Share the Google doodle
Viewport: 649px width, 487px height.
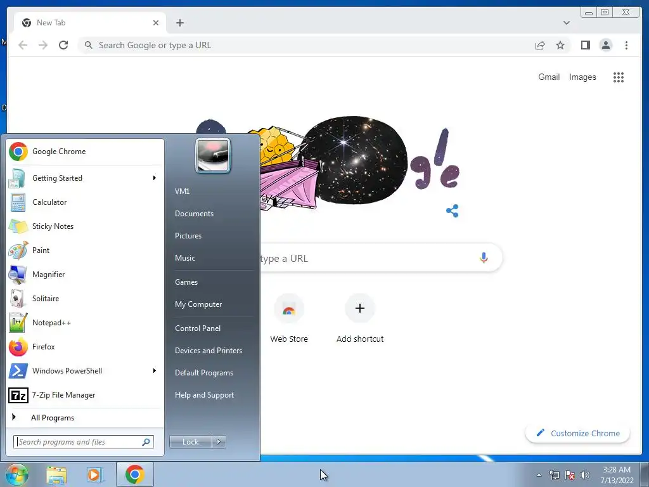[452, 211]
